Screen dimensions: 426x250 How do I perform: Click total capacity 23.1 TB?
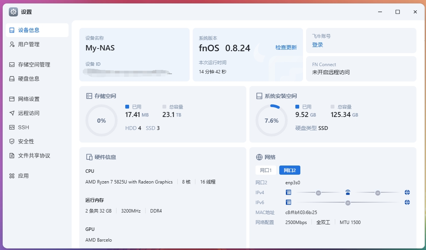tap(172, 115)
